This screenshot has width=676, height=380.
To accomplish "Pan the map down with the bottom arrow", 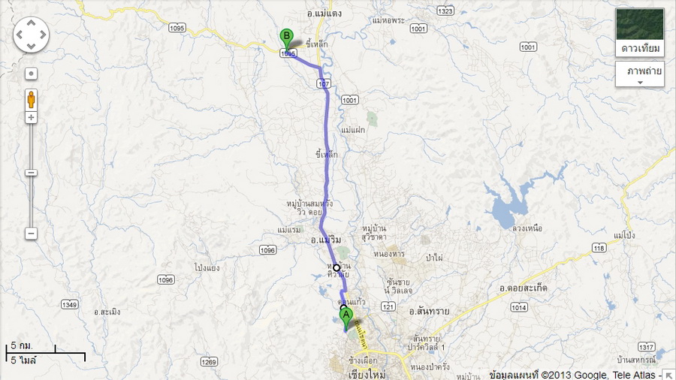I will 31,46.
